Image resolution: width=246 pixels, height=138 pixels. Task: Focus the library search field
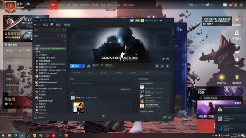pos(49,41)
